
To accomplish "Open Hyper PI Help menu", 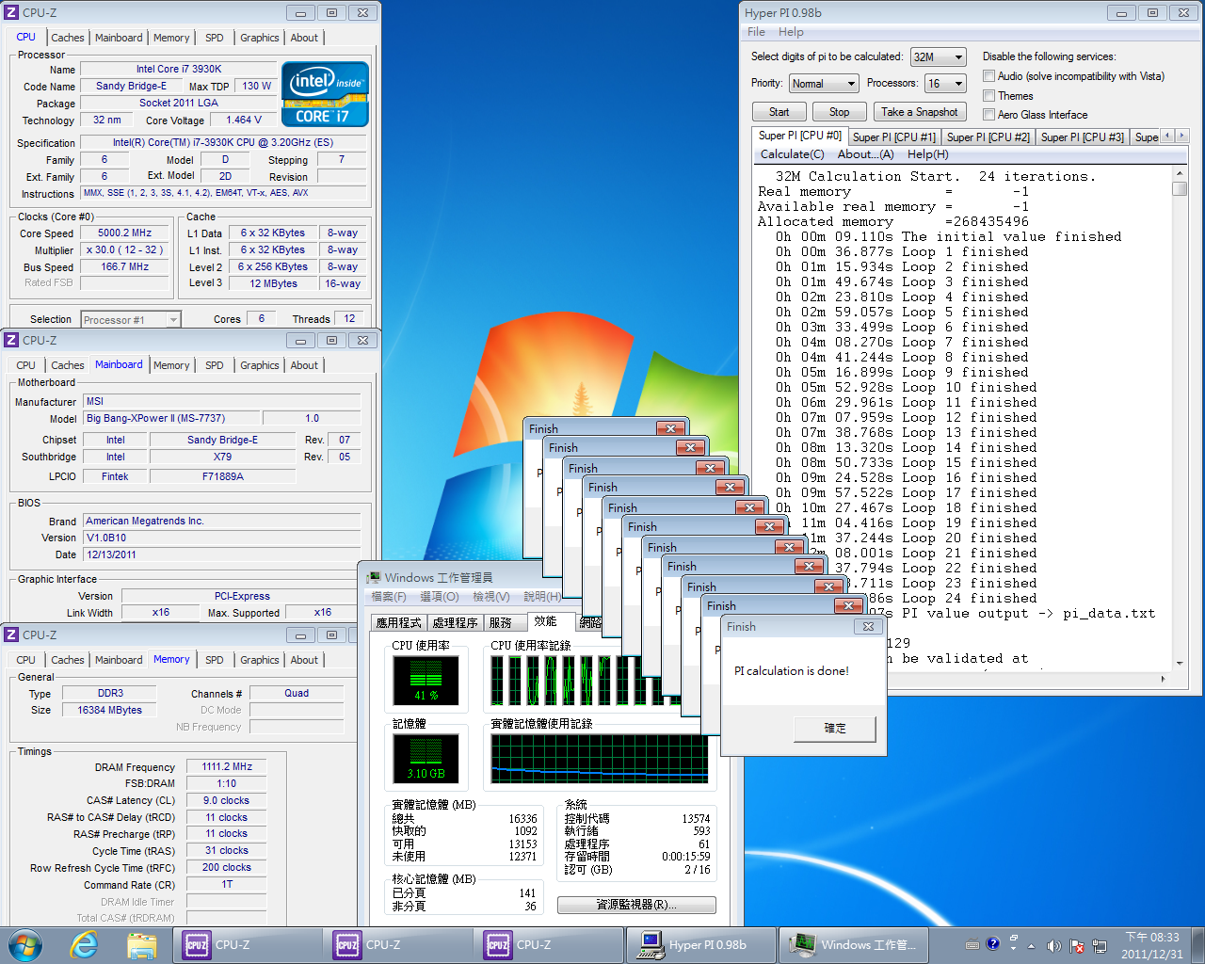I will coord(791,32).
